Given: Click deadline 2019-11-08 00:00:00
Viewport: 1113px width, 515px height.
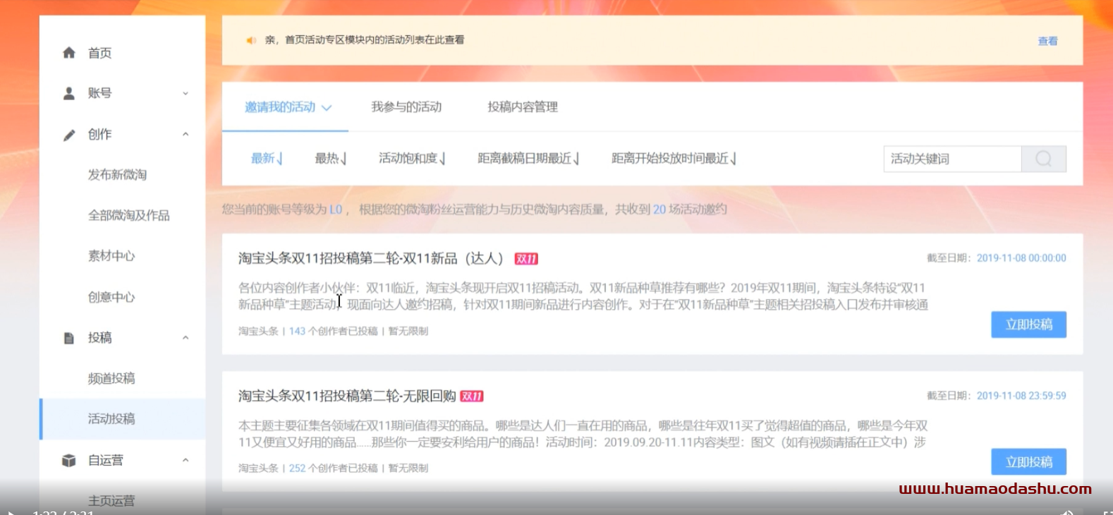Looking at the screenshot, I should point(1021,258).
